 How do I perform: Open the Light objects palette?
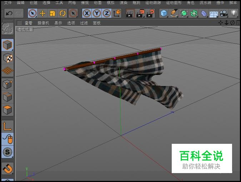pos(234,14)
